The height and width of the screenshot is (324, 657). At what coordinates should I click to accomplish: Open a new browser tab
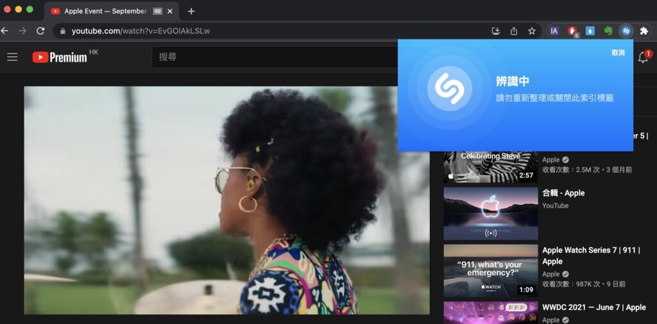click(x=191, y=12)
